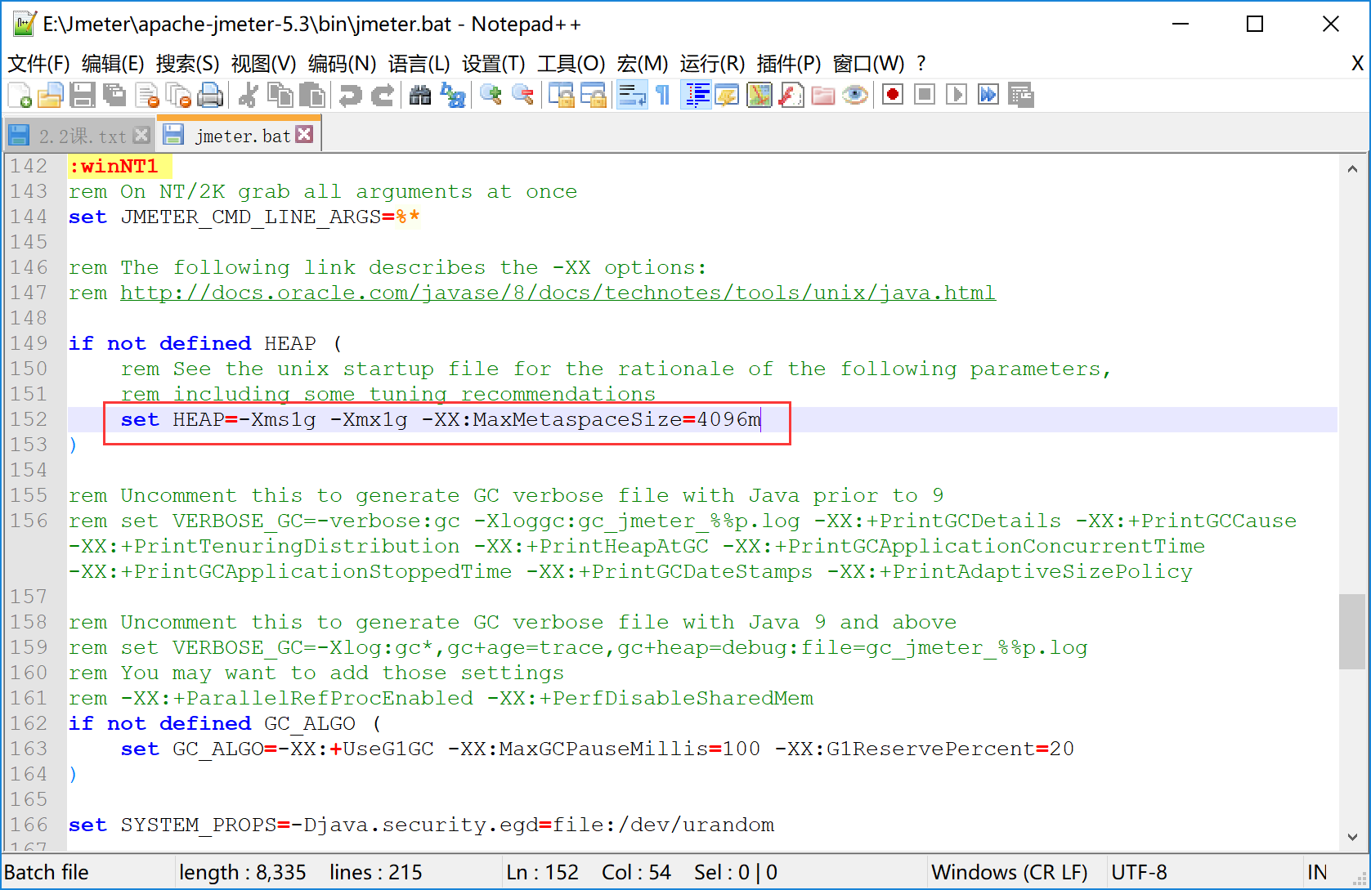The height and width of the screenshot is (890, 1371).
Task: Save the current file with floppy icon
Action: click(x=83, y=95)
